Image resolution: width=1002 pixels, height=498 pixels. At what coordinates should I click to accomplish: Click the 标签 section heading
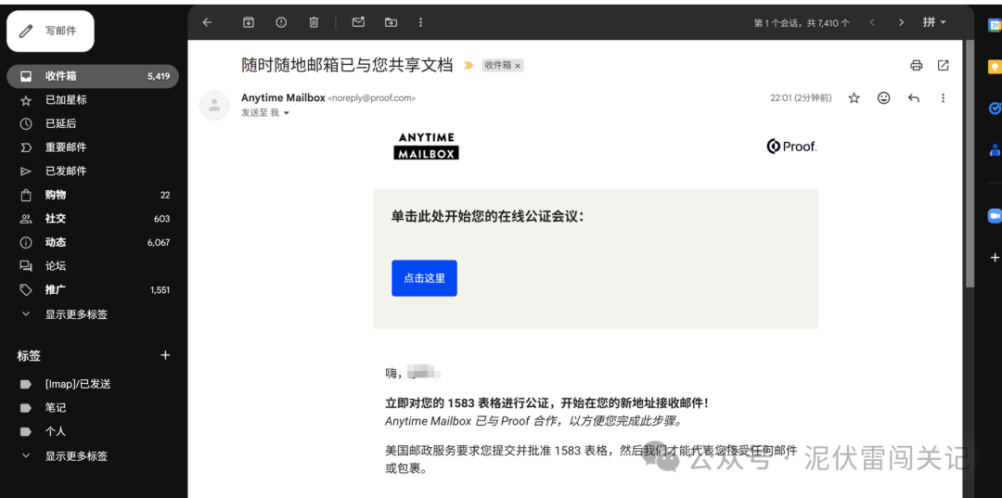pos(29,355)
